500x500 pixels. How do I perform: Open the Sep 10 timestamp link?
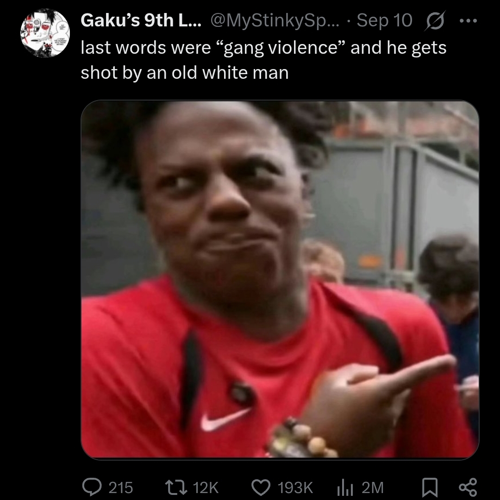click(x=384, y=21)
